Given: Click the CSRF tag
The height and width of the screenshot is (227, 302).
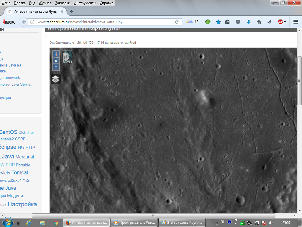Looking at the screenshot, I should coord(20,139).
